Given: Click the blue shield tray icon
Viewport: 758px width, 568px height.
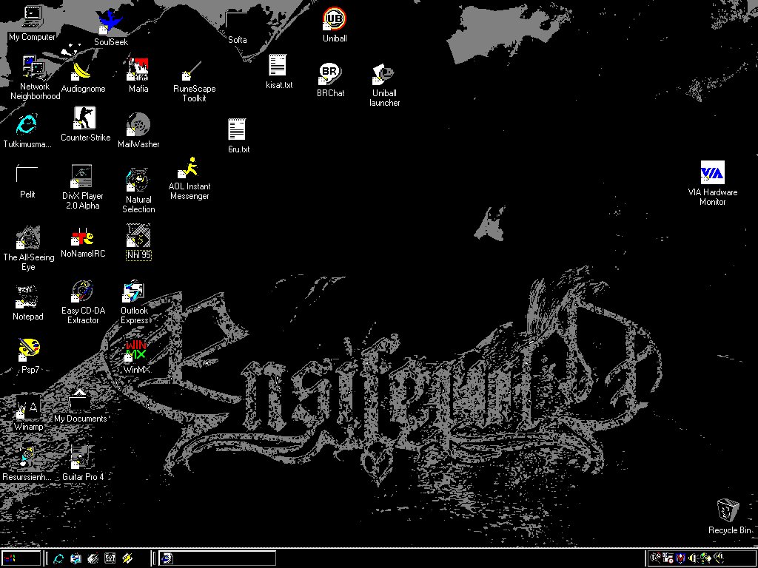Looking at the screenshot, I should (x=681, y=558).
